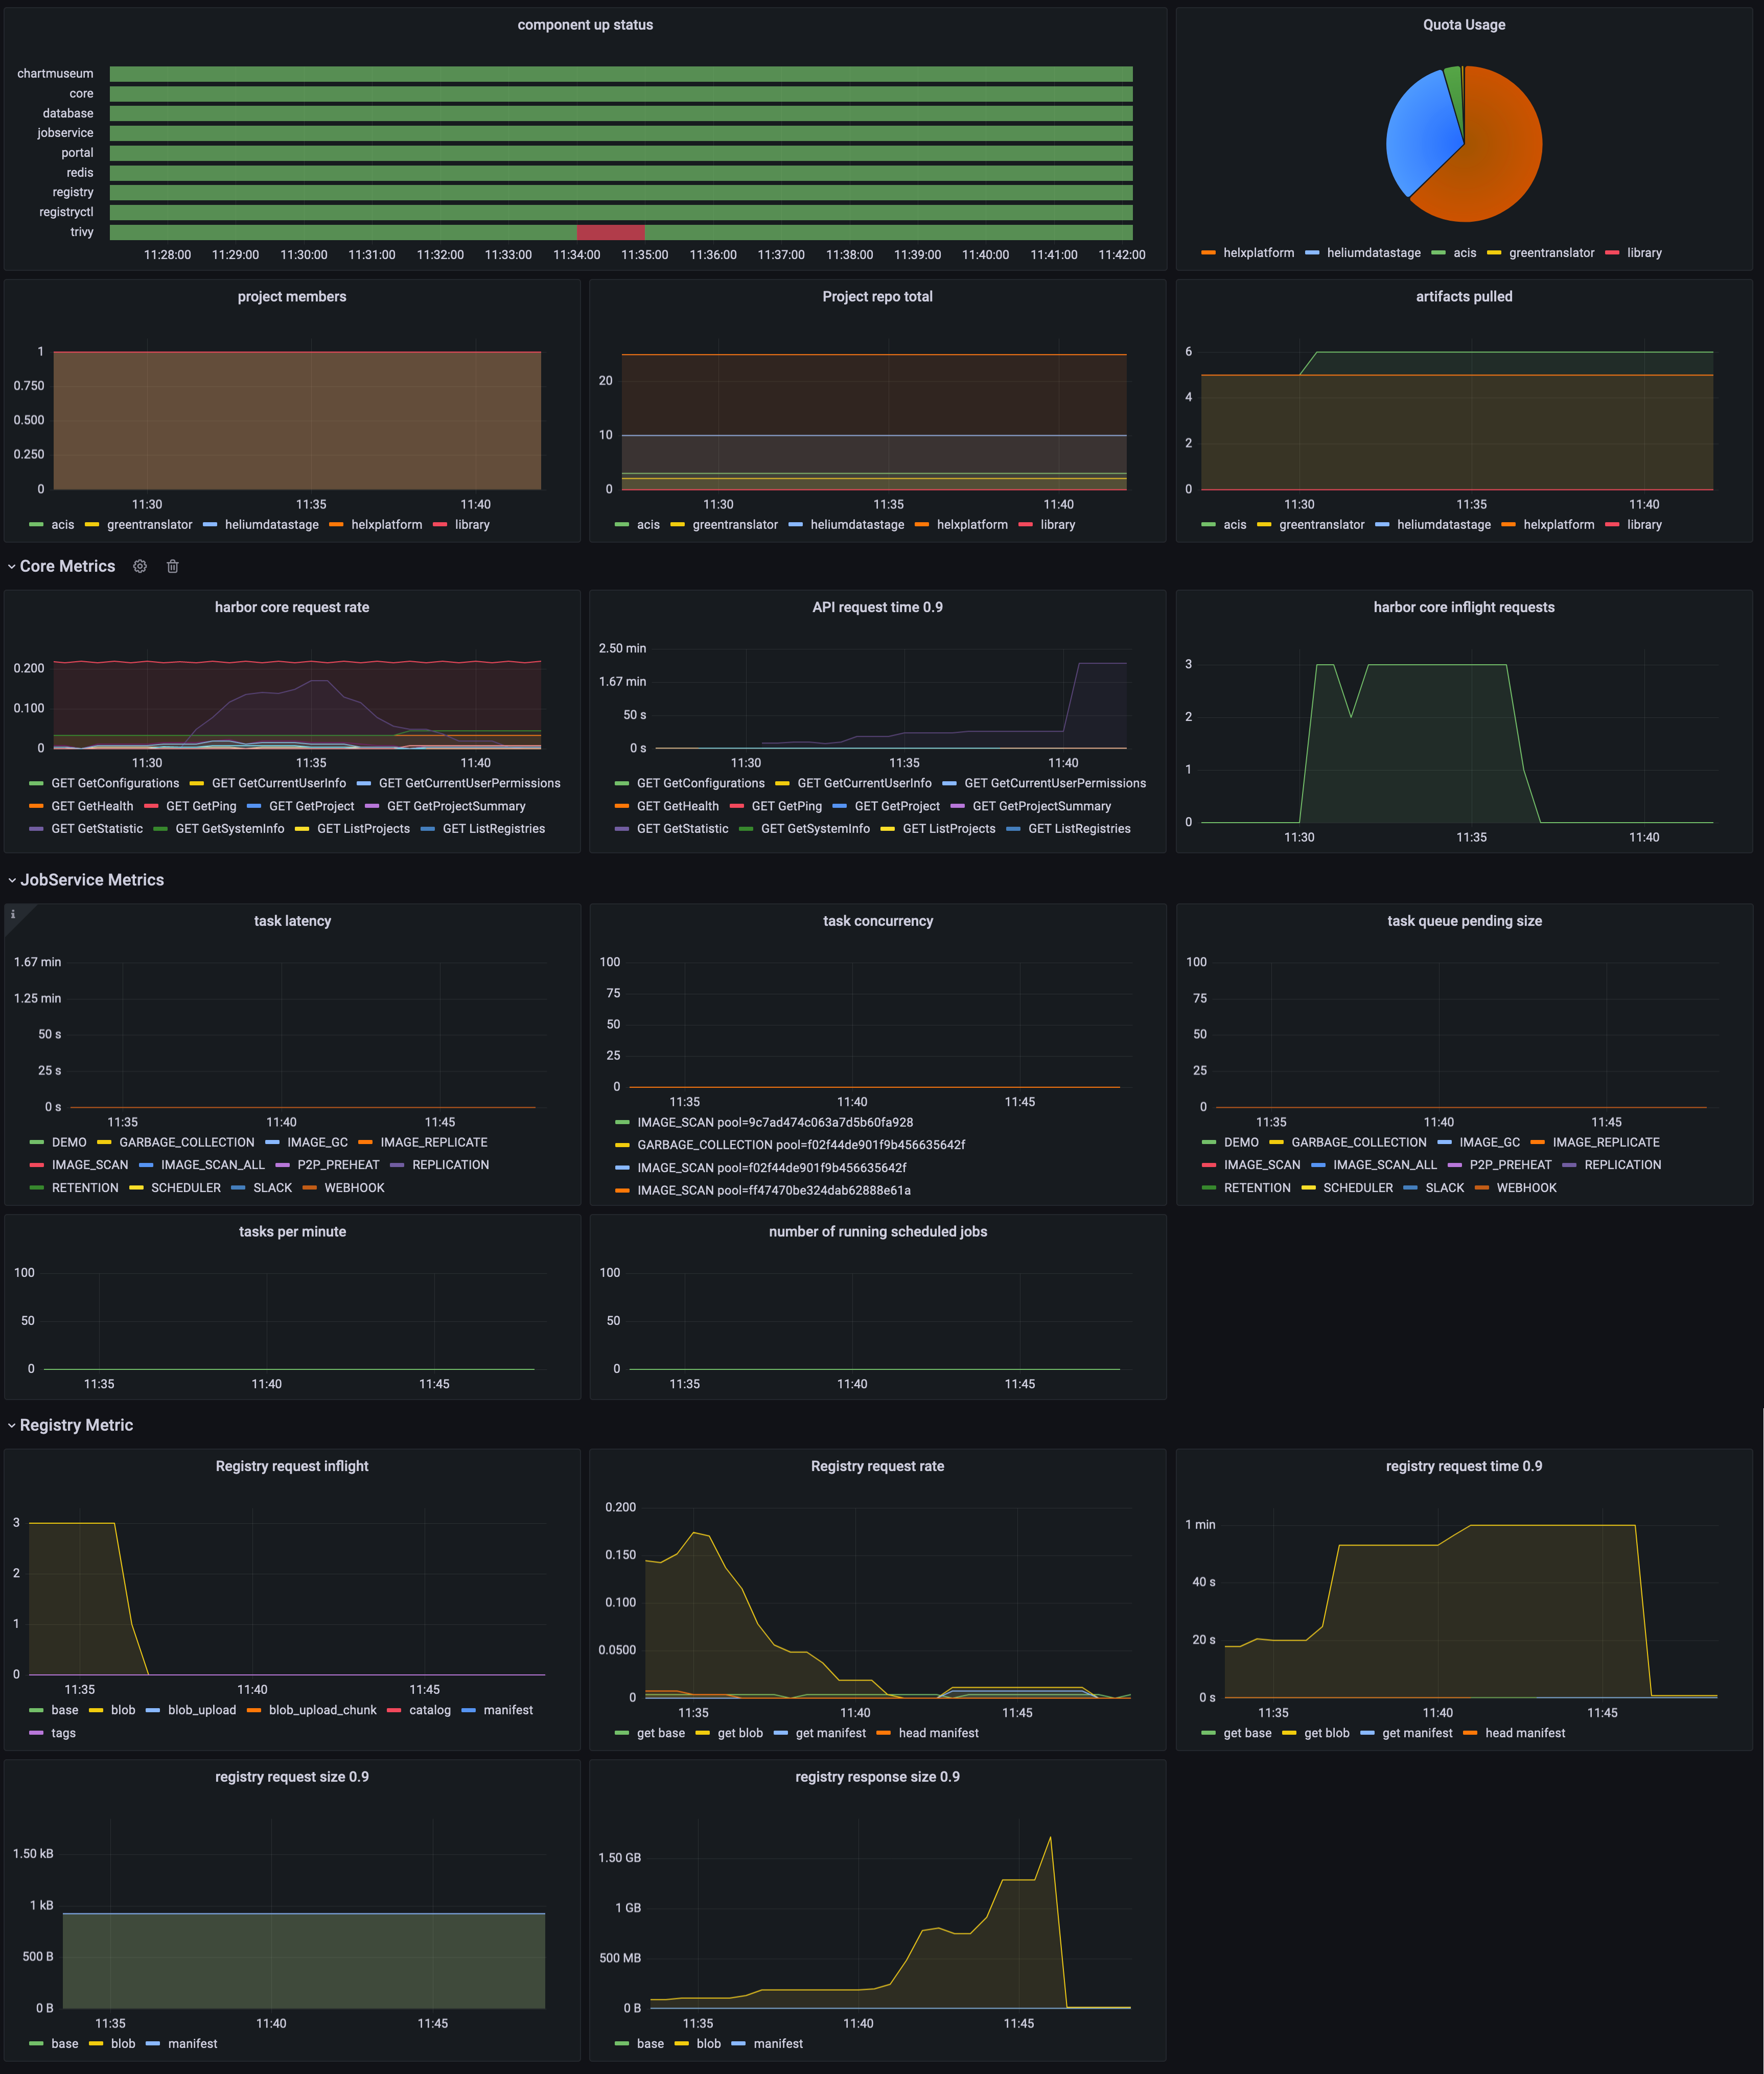Select GET GetSystemInfo in API request time legend
Screen dimensions: 1764x2074
coord(815,829)
